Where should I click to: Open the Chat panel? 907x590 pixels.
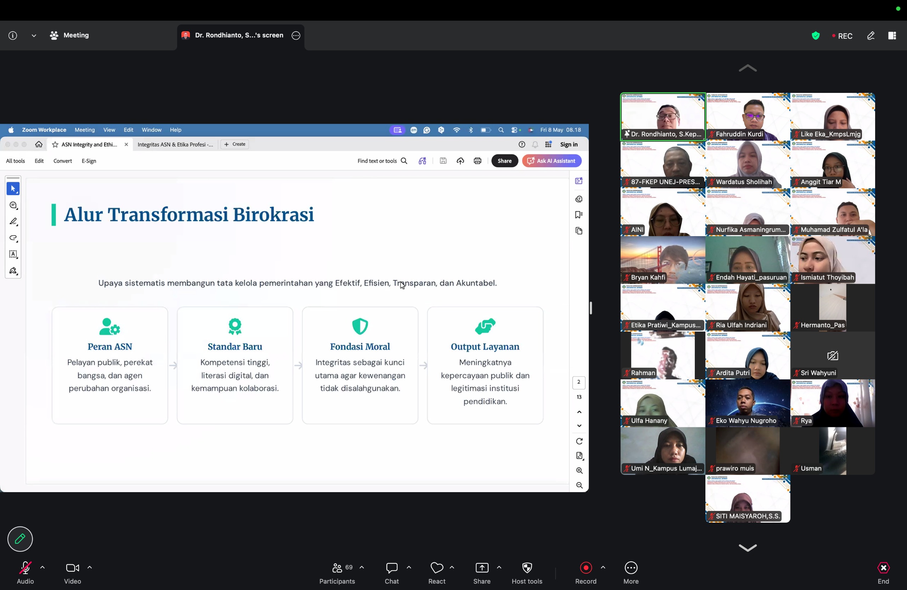click(x=391, y=573)
